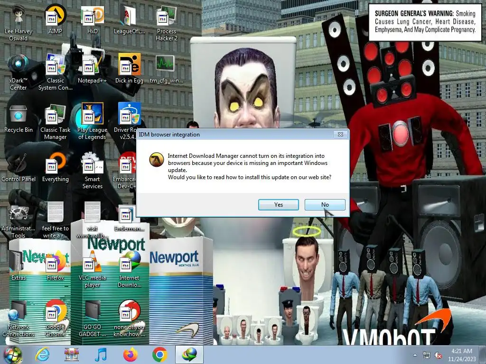Image resolution: width=486 pixels, height=364 pixels.
Task: Select the AIMP desktop shortcut
Action: (x=55, y=19)
